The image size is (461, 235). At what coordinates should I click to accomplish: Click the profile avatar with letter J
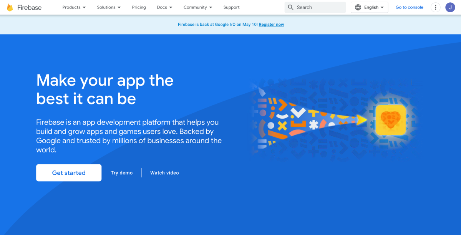[450, 7]
